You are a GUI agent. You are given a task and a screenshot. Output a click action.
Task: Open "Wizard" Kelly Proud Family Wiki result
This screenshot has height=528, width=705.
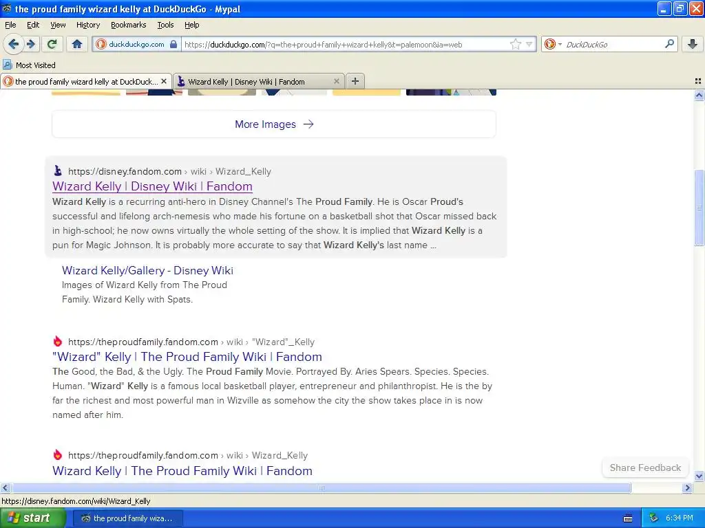(x=187, y=357)
